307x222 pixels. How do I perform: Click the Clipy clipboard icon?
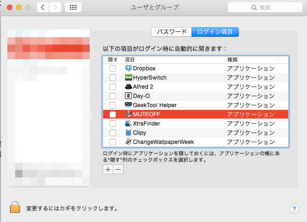[128, 133]
